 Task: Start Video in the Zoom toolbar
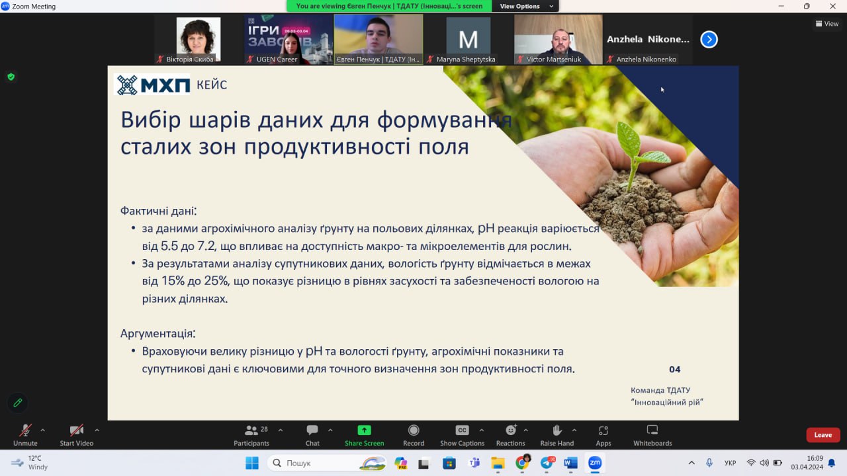77,435
